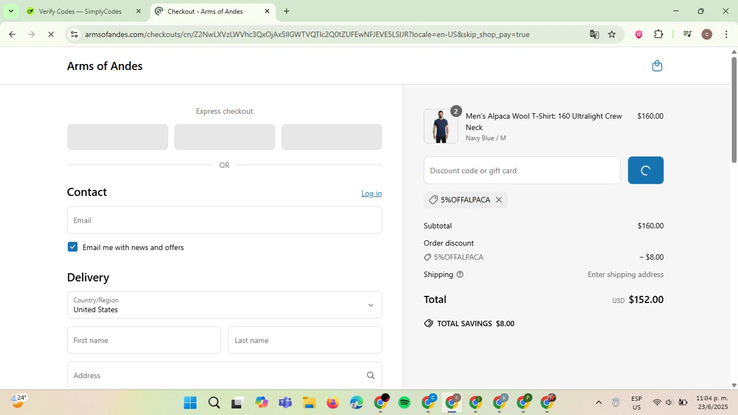Open the Extensions puzzle icon
Viewport: 738px width, 415px height.
click(659, 34)
